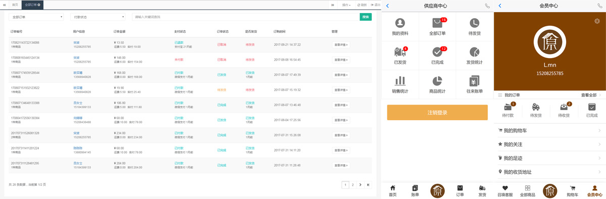Image resolution: width=606 pixels, height=199 pixels.
Task: Open the 操作 dropdown in the tab bar
Action: pyautogui.click(x=346, y=5)
